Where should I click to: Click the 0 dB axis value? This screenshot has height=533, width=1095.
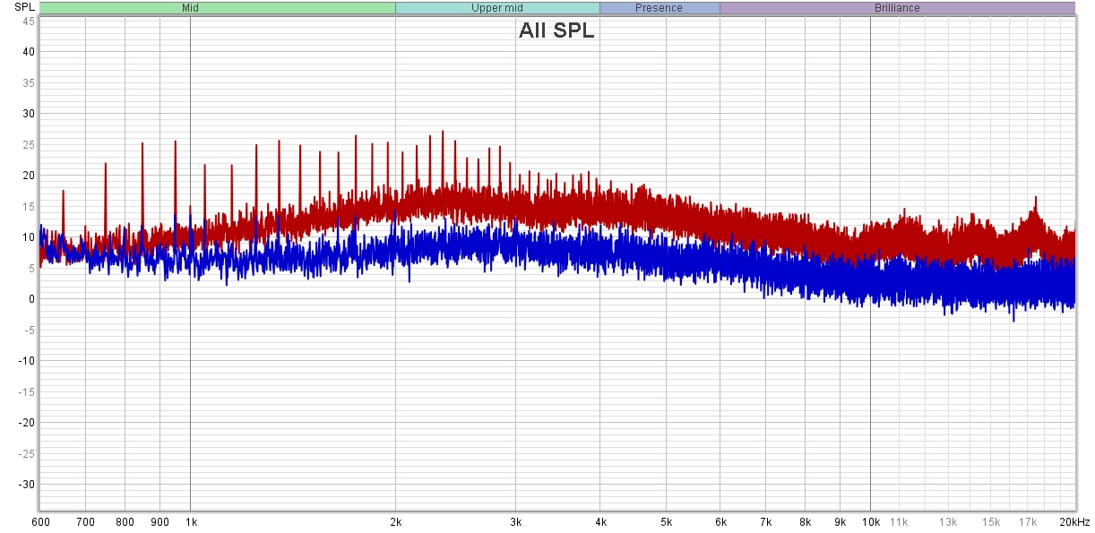click(31, 299)
